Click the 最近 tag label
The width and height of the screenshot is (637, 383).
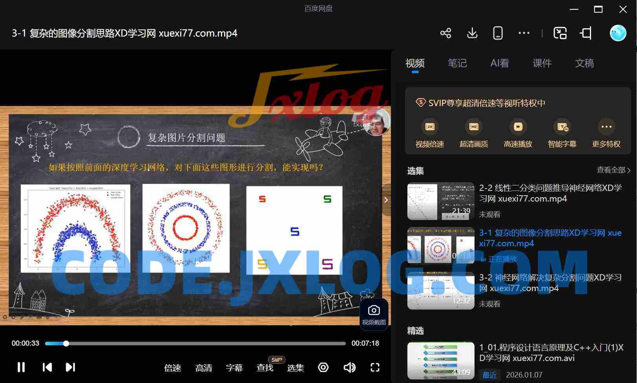(489, 375)
